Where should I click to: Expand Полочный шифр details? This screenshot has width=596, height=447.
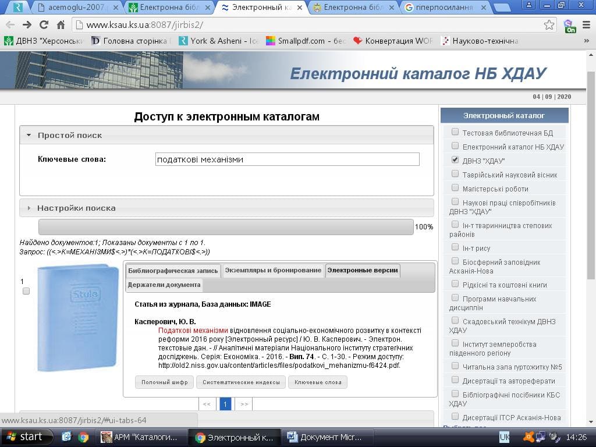(165, 382)
